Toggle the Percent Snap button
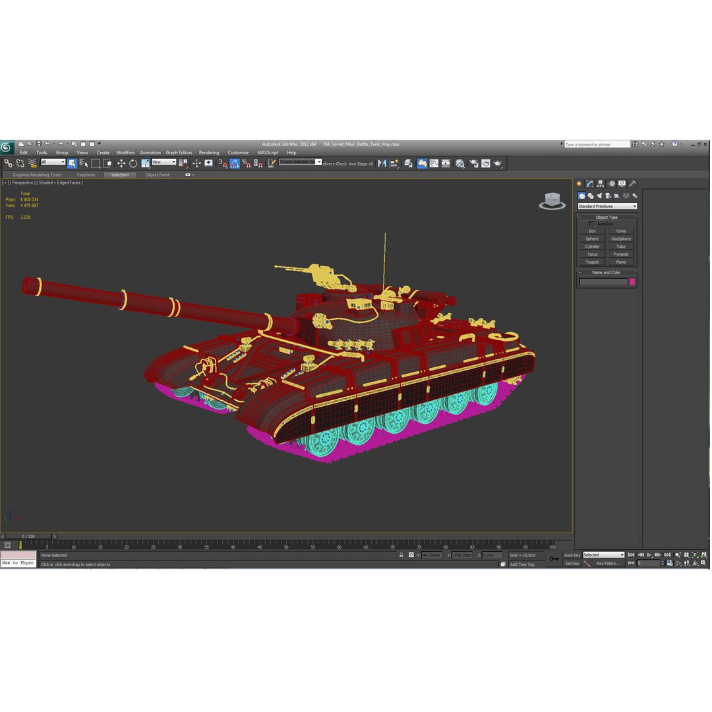This screenshot has width=712, height=712. pyautogui.click(x=246, y=163)
